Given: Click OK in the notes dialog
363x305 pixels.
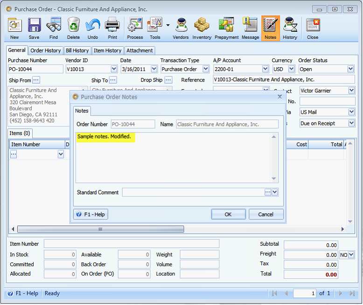Looking at the screenshot, I should (228, 214).
